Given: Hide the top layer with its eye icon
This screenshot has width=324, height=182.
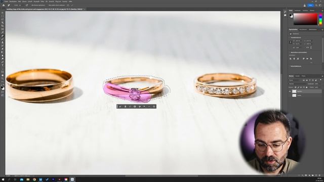Looking at the screenshot, I should [290, 92].
